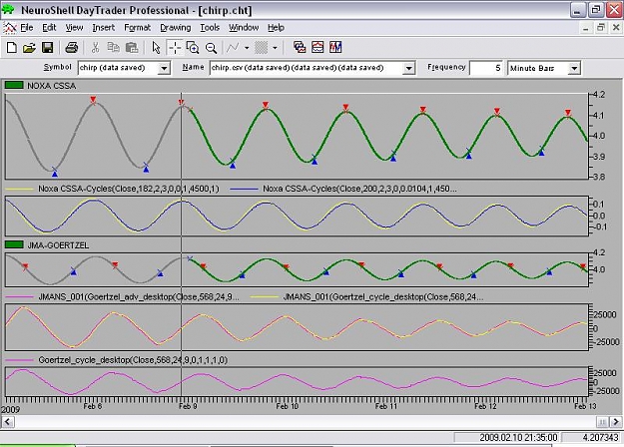Viewport: 624px width, 447px height.
Task: Click the red-blue bars chart icon
Action: (x=335, y=47)
